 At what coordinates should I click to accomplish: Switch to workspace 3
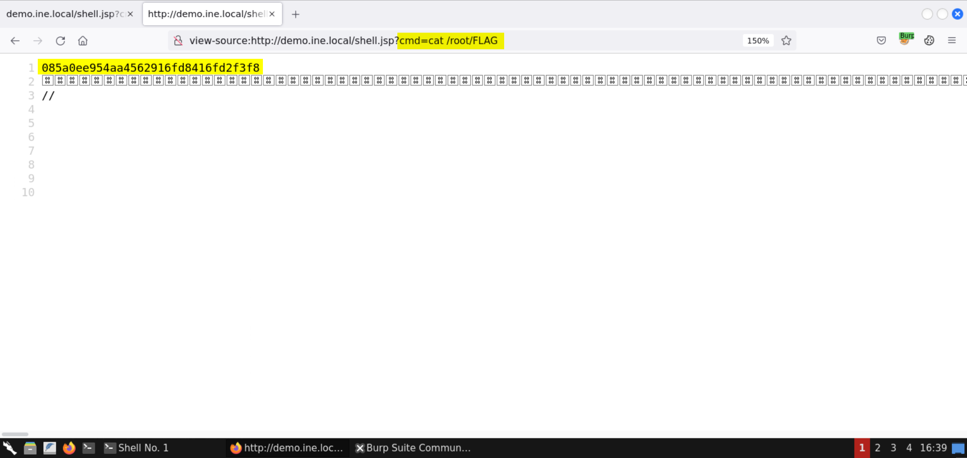point(893,448)
